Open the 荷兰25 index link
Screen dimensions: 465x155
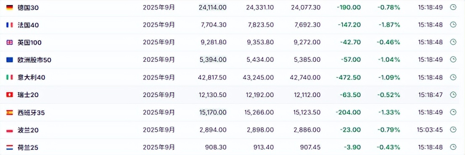28,147
